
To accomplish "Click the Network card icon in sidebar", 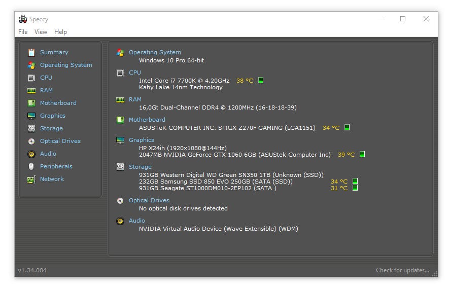I will pyautogui.click(x=31, y=179).
